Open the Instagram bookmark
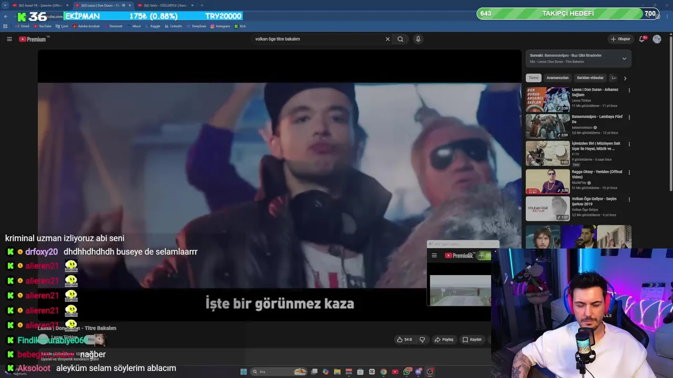 220,26
